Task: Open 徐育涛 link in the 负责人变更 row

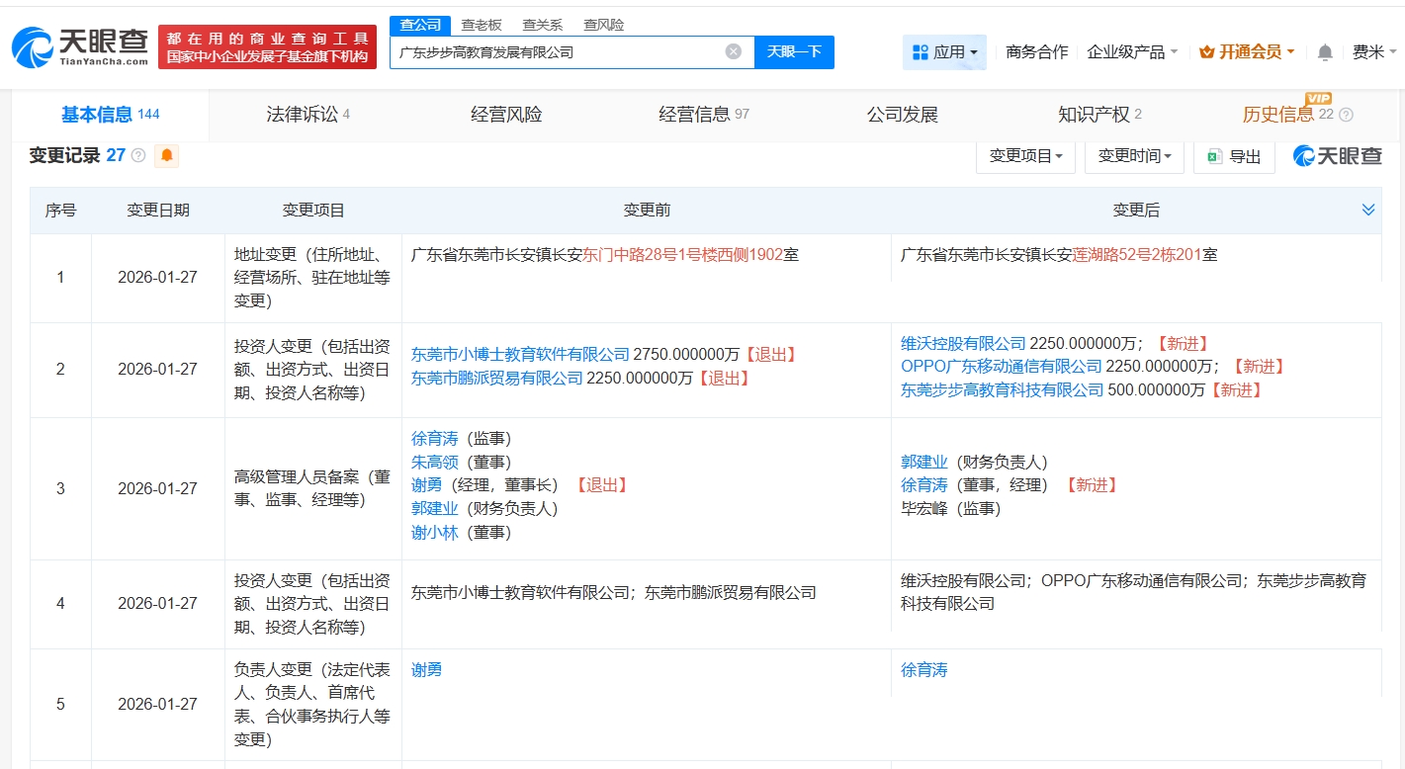Action: coord(923,669)
